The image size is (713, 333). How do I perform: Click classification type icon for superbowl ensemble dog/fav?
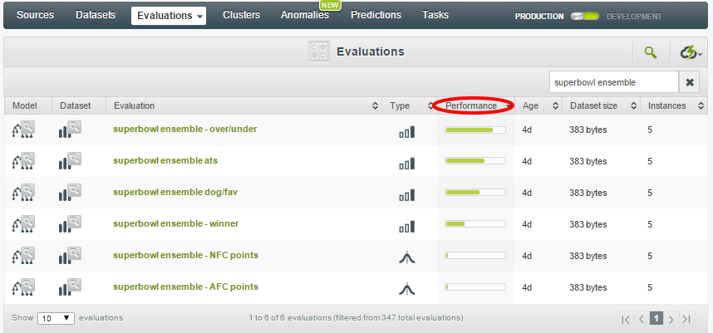[x=406, y=195]
